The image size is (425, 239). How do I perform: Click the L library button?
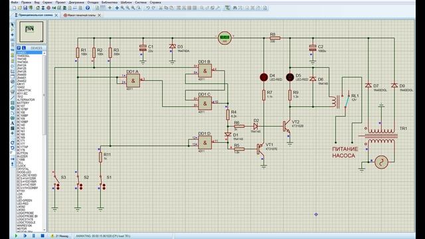[x=24, y=48]
